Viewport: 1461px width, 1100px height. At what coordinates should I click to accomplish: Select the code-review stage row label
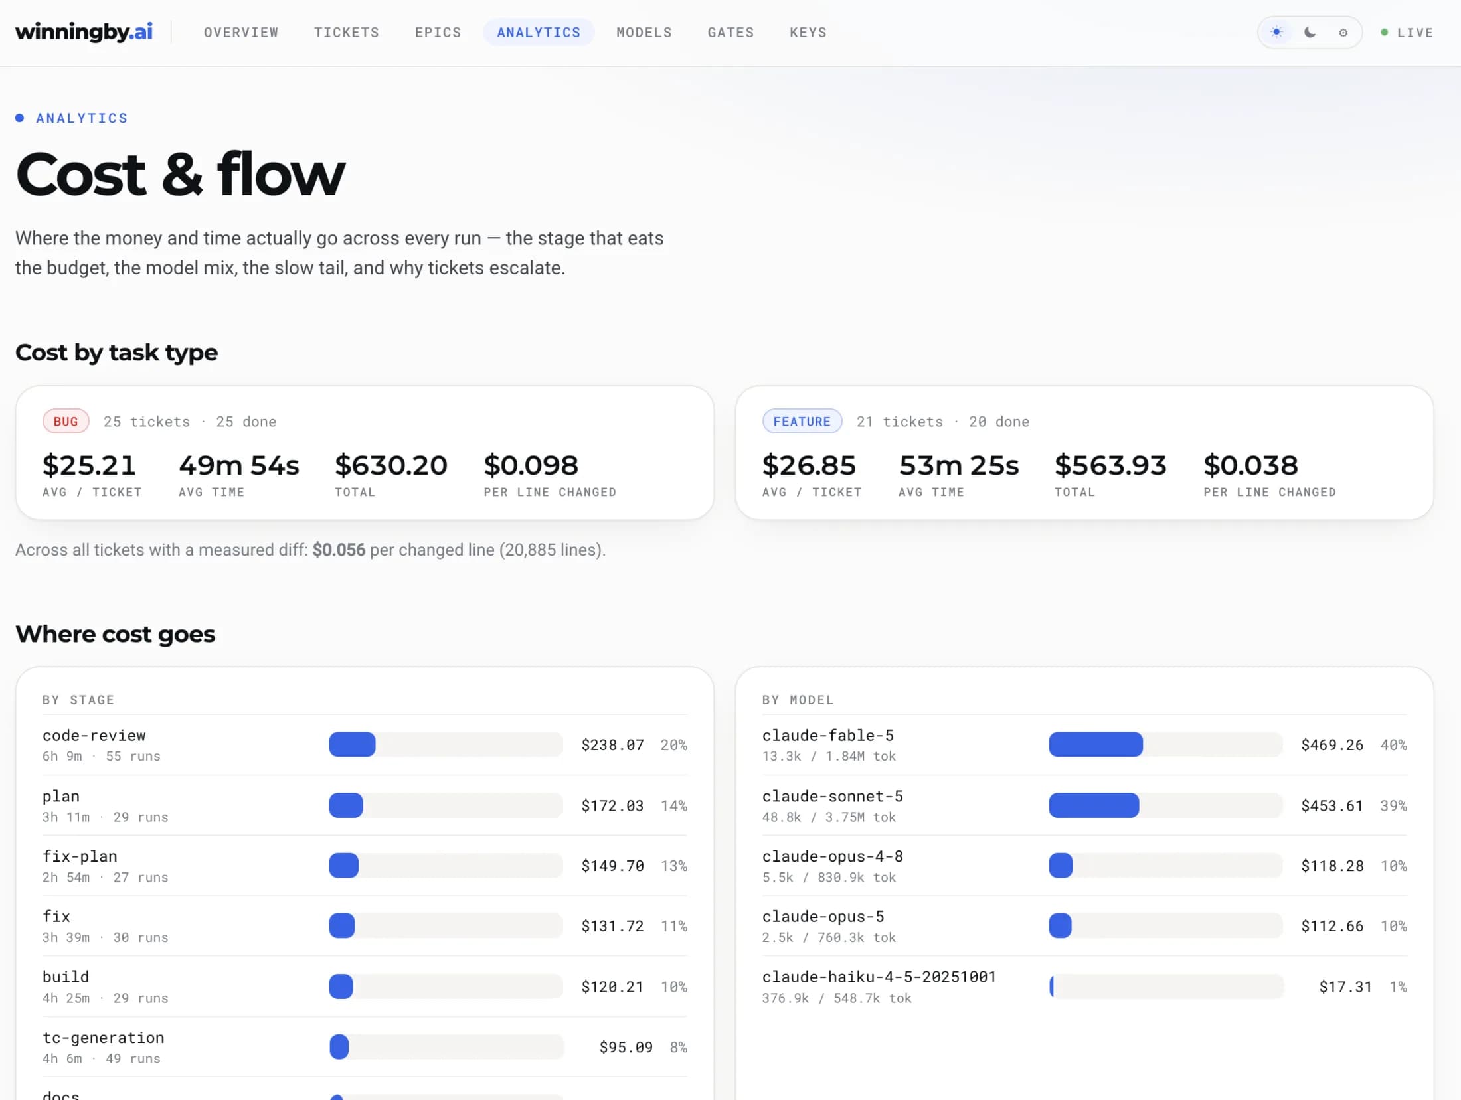point(94,735)
